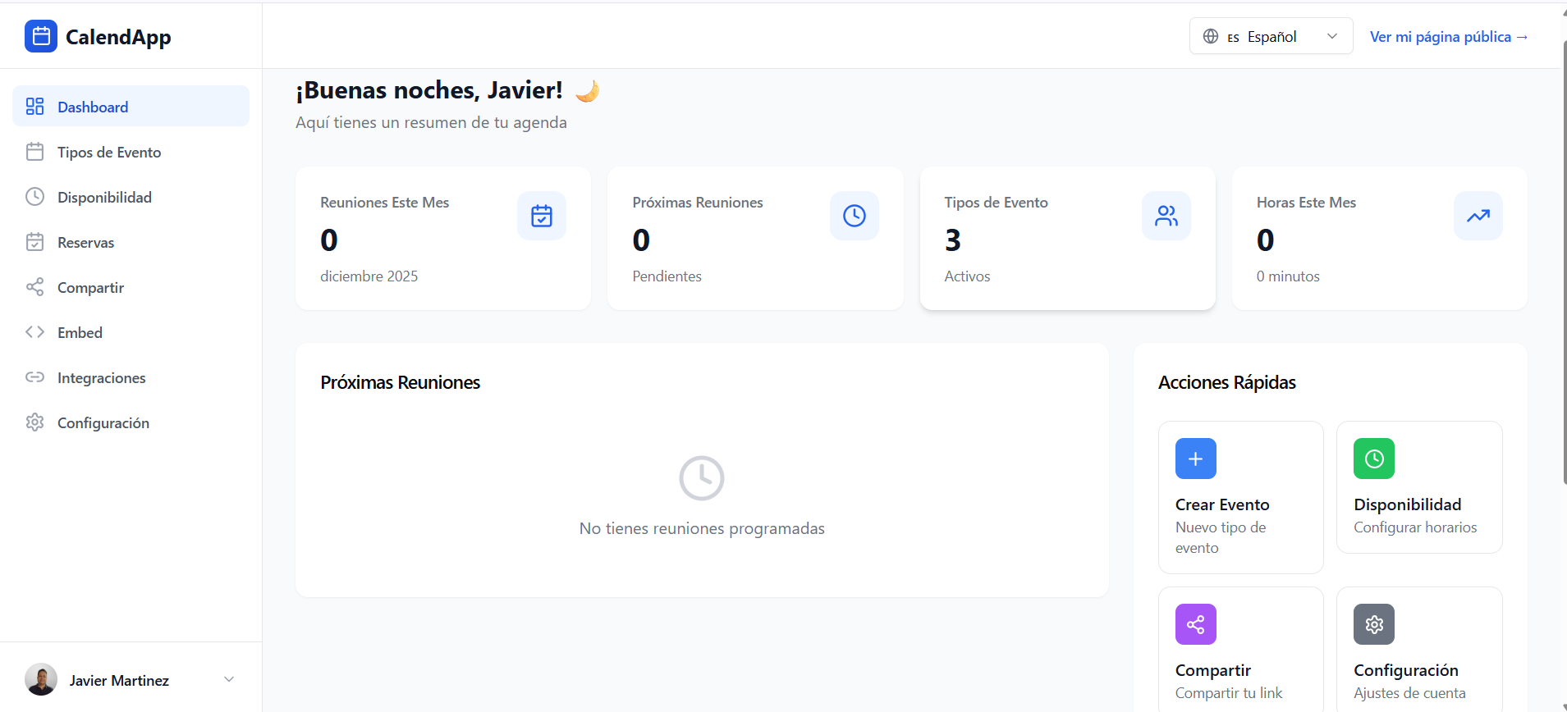Click the green clock icon in Acciones Rápidas
Image resolution: width=1567 pixels, height=712 pixels.
pyautogui.click(x=1374, y=459)
